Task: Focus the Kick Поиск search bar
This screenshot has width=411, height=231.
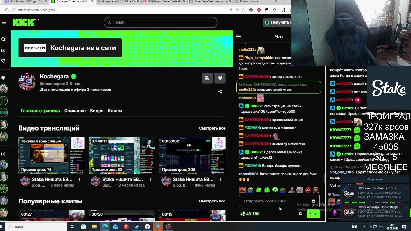Action: (161, 22)
